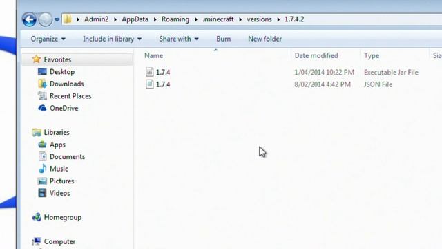Select Homegroup in the navigation pane

click(x=63, y=217)
